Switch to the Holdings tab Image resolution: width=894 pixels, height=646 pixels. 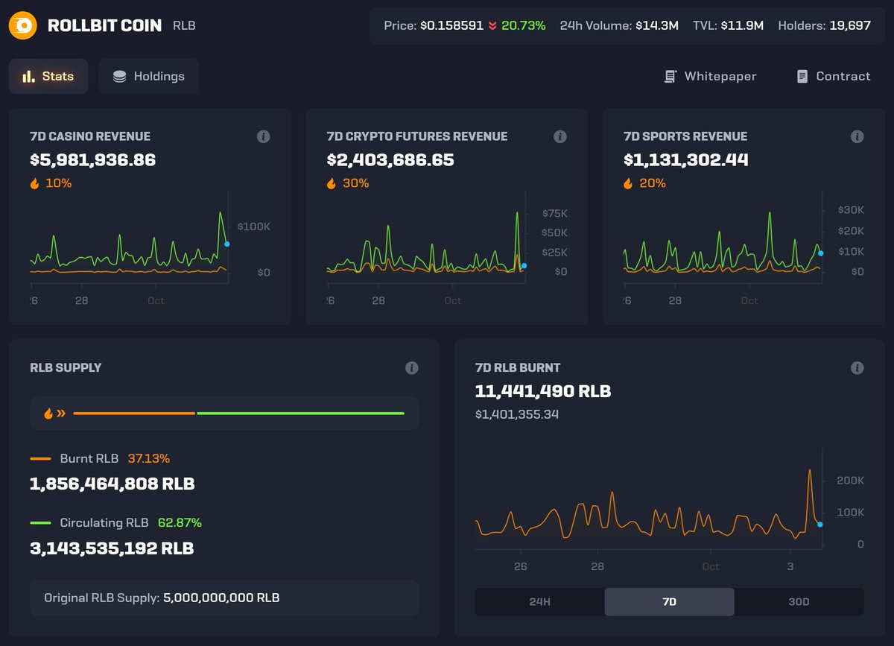coord(148,76)
